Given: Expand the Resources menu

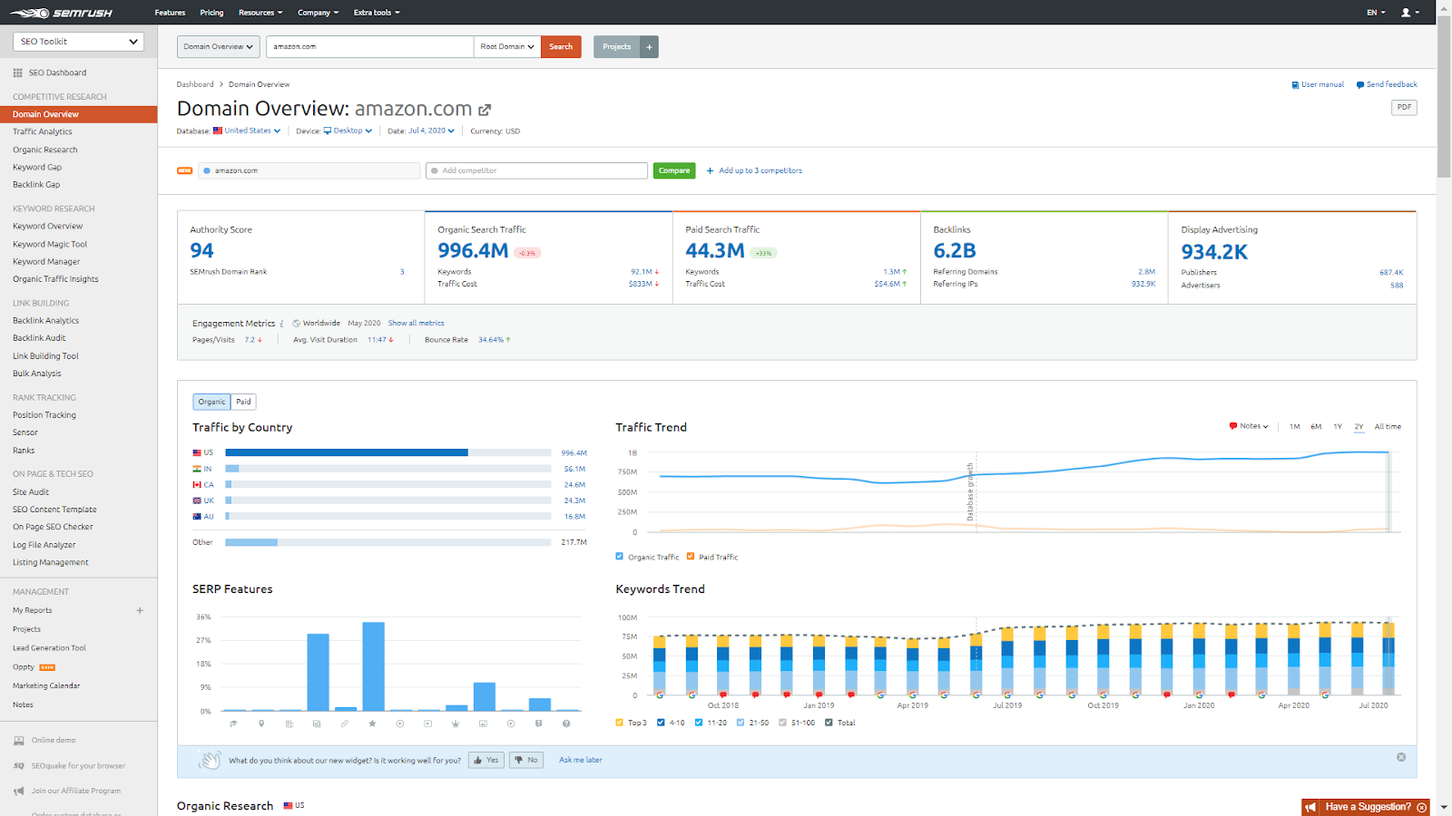Looking at the screenshot, I should click(260, 13).
